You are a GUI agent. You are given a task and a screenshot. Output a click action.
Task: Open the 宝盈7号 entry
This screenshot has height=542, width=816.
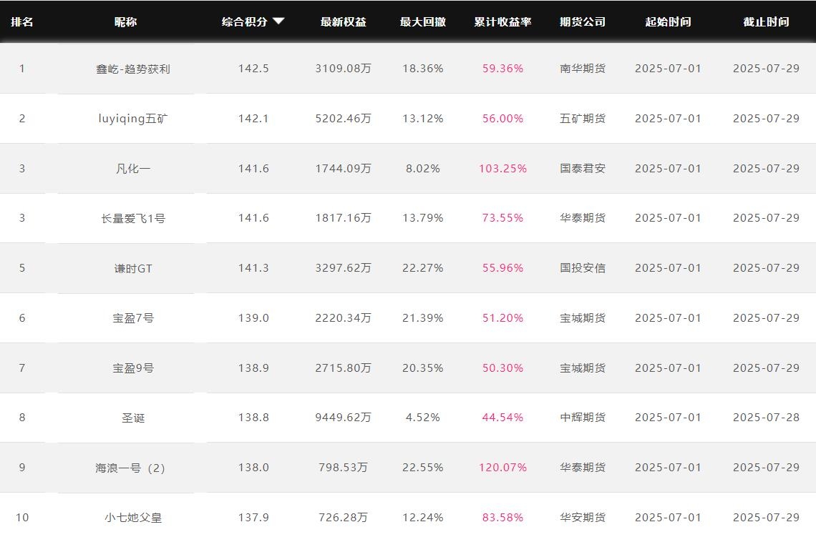(133, 318)
